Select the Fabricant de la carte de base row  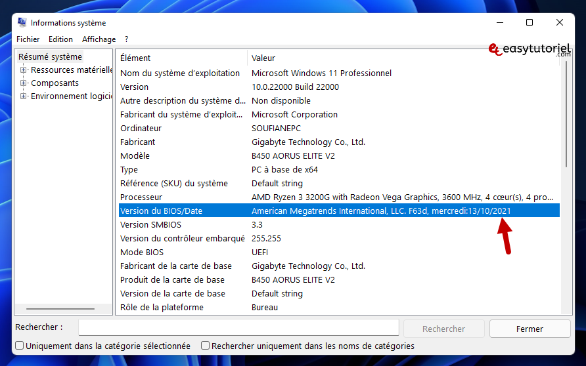[339, 266]
